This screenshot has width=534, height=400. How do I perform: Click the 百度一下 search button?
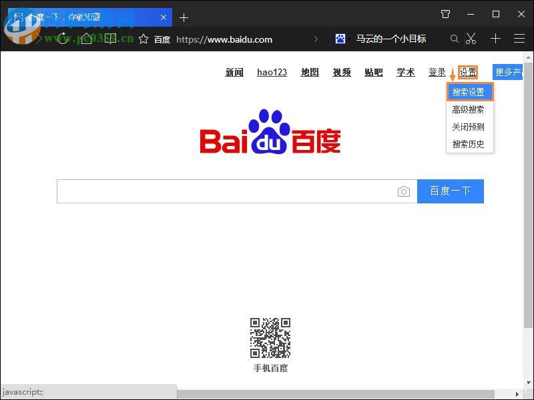(451, 191)
